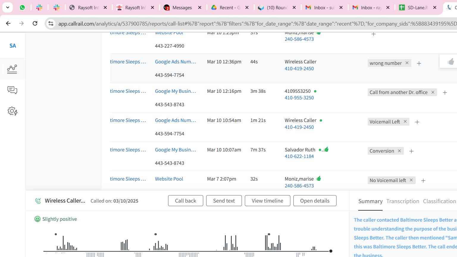Remove the "No Voicemail left" tag
Image resolution: width=457 pixels, height=257 pixels.
tap(411, 180)
